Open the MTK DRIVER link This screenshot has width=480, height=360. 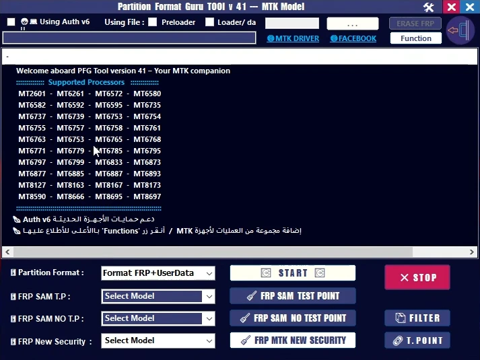[x=293, y=38]
